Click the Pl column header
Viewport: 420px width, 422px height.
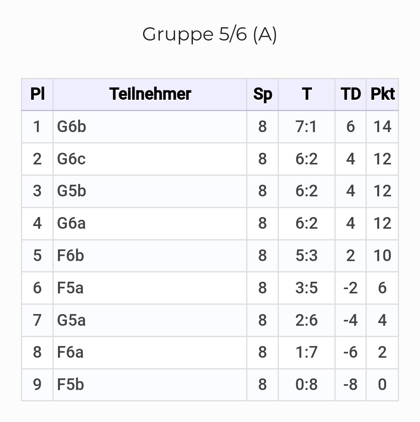click(37, 94)
